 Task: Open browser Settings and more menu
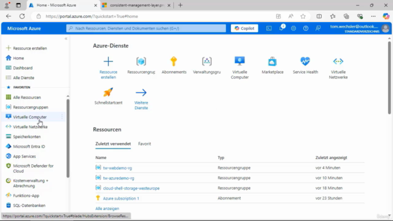(373, 17)
